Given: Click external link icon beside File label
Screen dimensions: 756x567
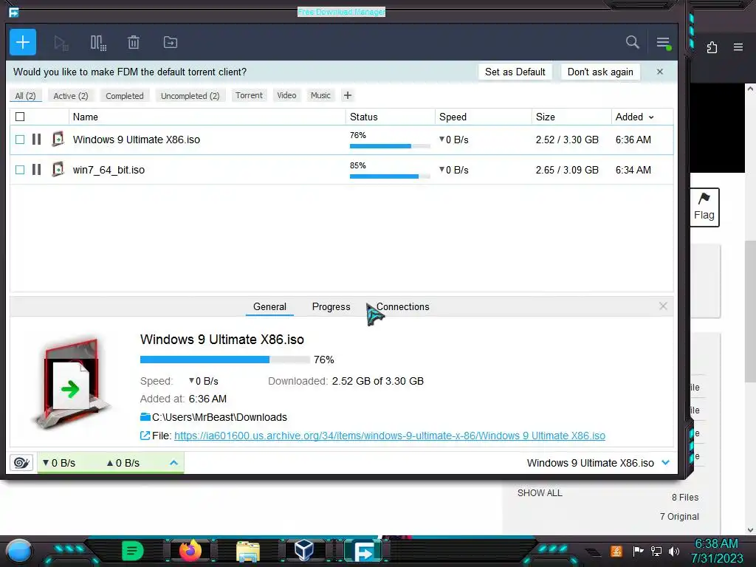Looking at the screenshot, I should [x=145, y=436].
